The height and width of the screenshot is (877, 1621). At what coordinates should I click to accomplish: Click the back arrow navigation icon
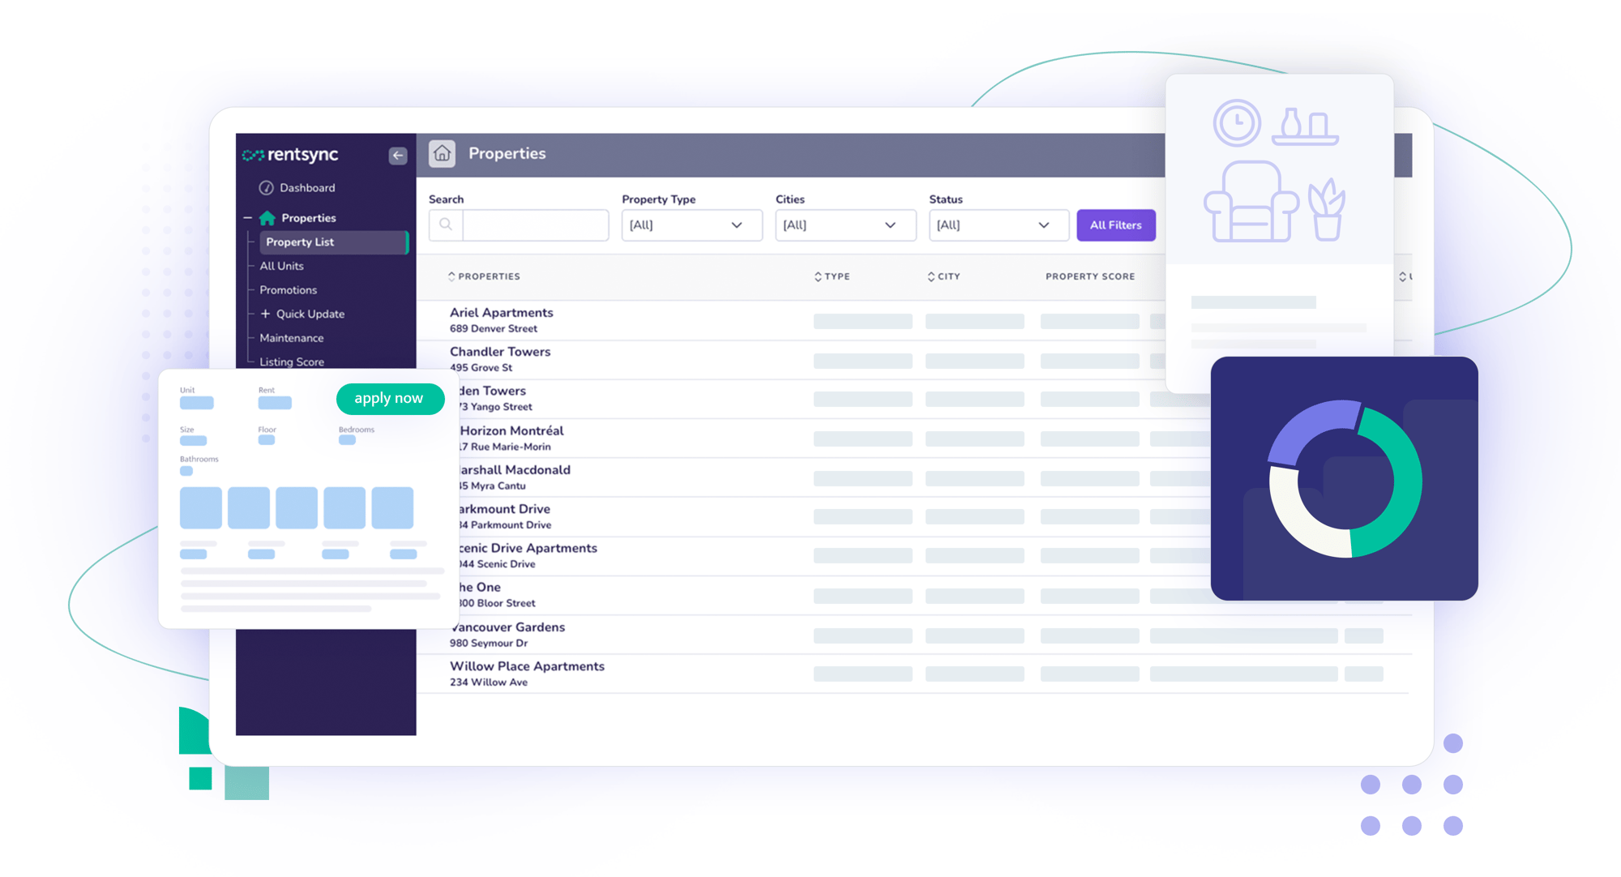coord(397,156)
